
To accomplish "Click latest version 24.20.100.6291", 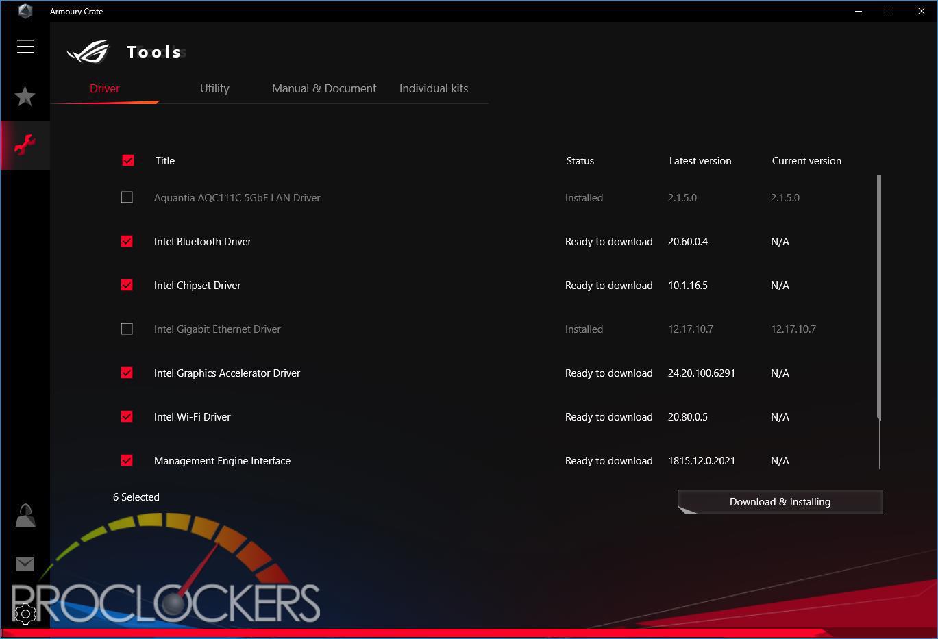I will 702,373.
